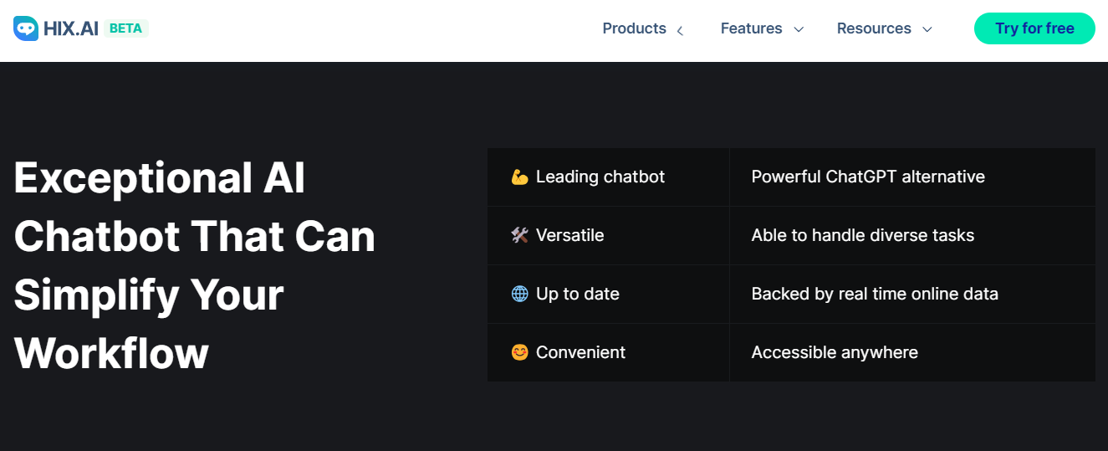Click the flexed bicep emoji icon

coord(519,177)
